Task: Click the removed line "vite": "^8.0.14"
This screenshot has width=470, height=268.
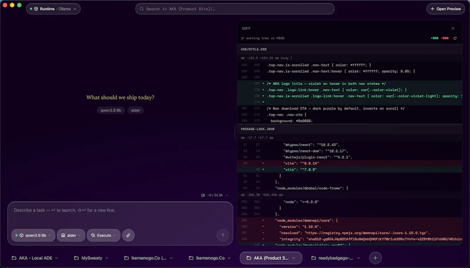Action: (x=350, y=163)
